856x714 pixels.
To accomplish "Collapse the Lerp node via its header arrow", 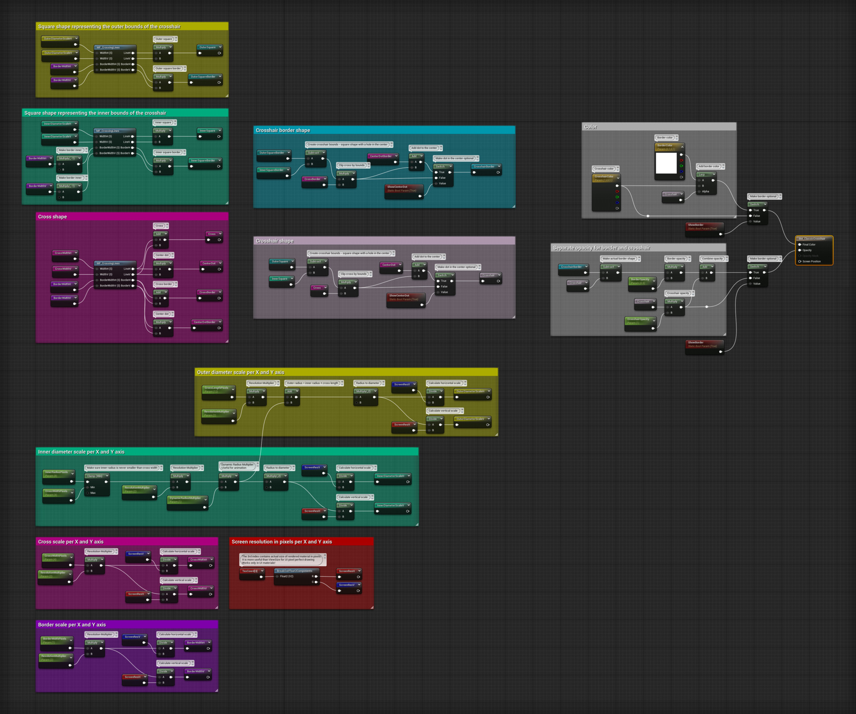I will pos(714,174).
